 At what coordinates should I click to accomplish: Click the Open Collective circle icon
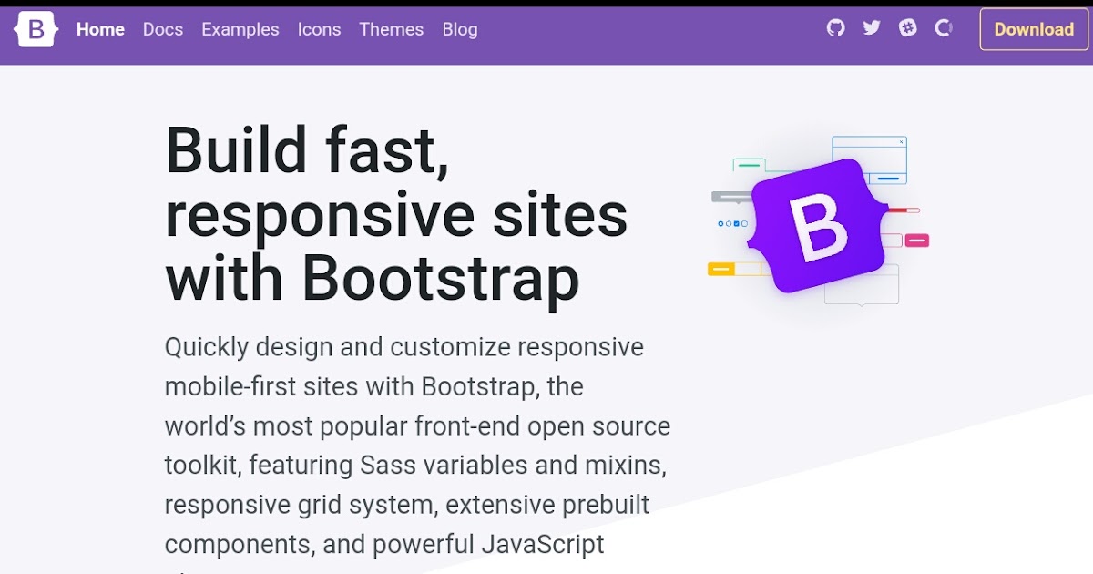[x=942, y=28]
